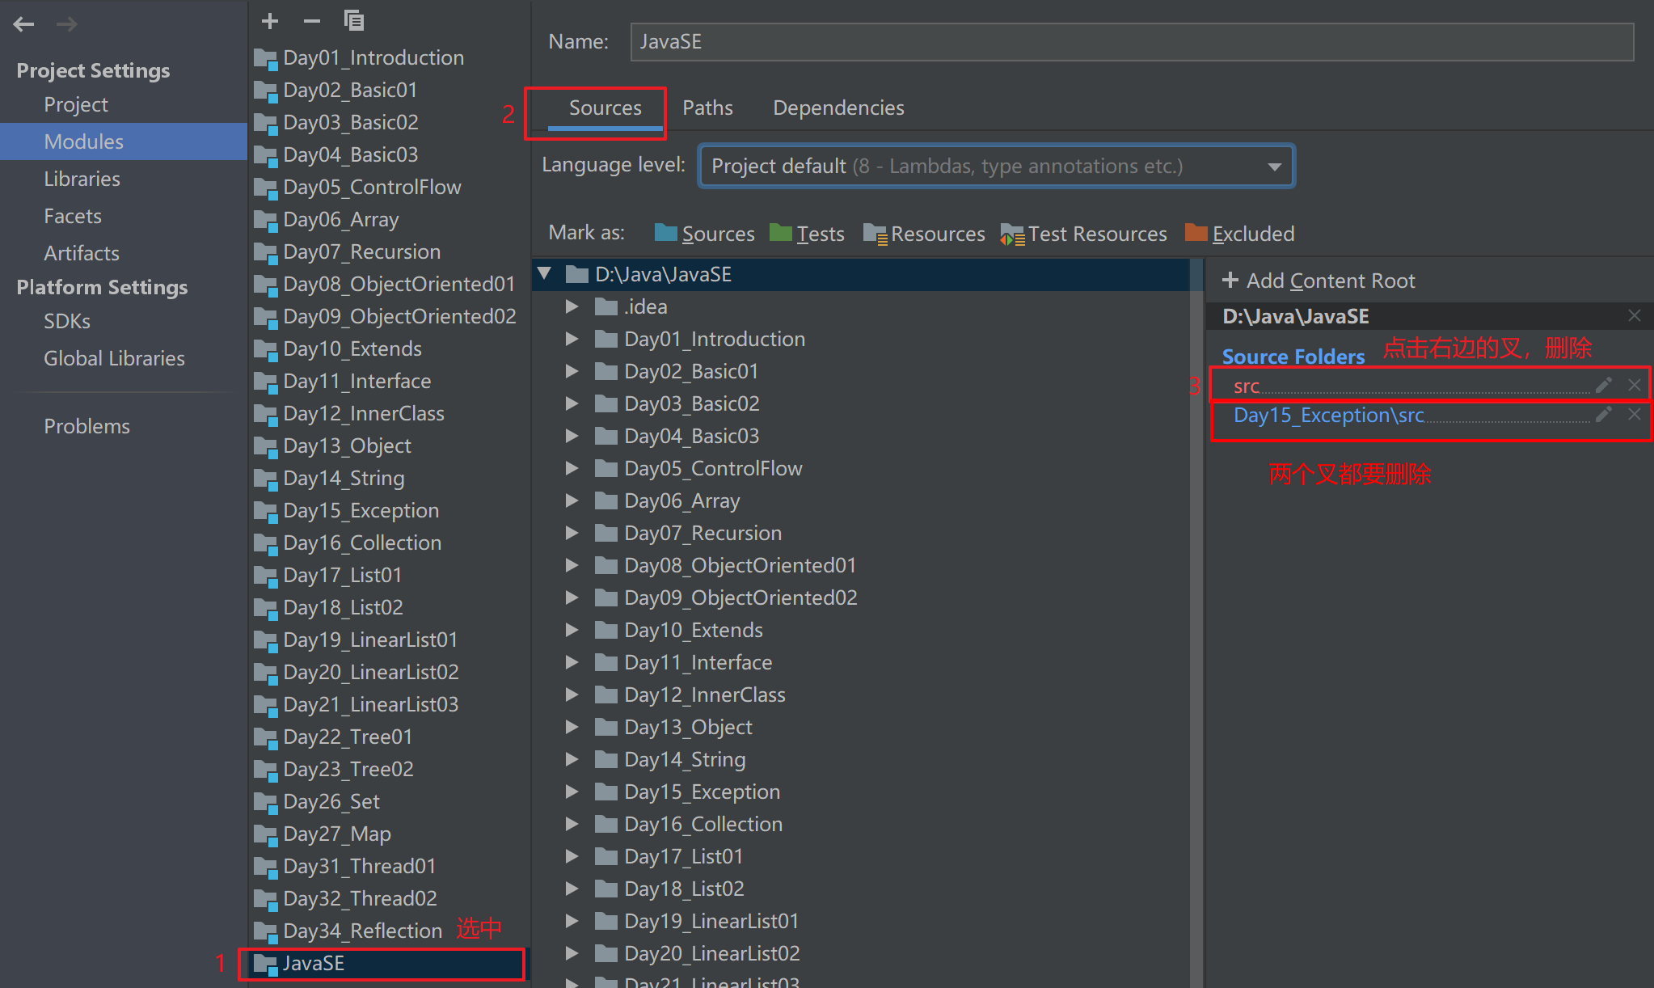
Task: Click the add module plus icon
Action: 270,21
